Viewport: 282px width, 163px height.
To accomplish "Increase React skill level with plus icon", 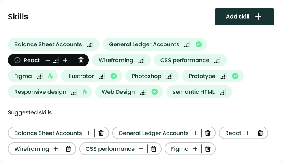I will point(65,60).
